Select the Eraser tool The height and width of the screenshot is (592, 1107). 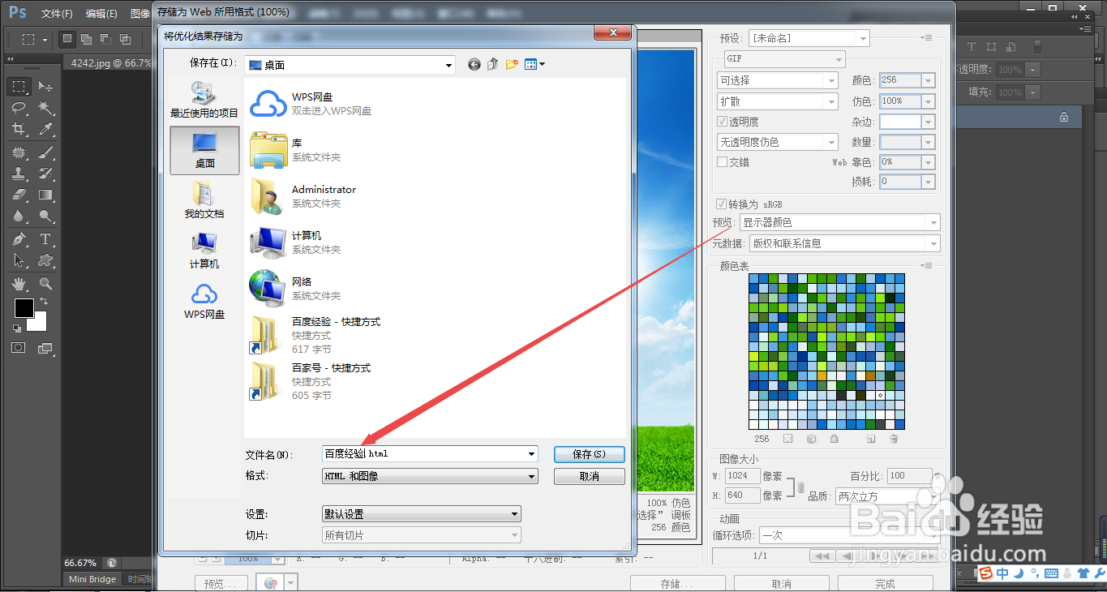coord(19,195)
